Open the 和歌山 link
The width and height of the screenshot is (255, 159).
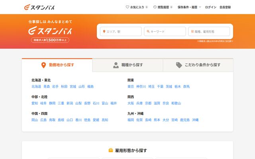pyautogui.click(x=176, y=103)
